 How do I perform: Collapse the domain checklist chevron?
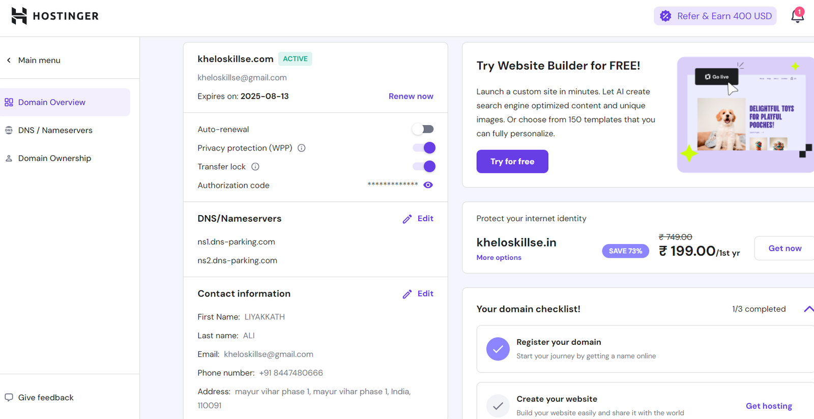coord(808,309)
